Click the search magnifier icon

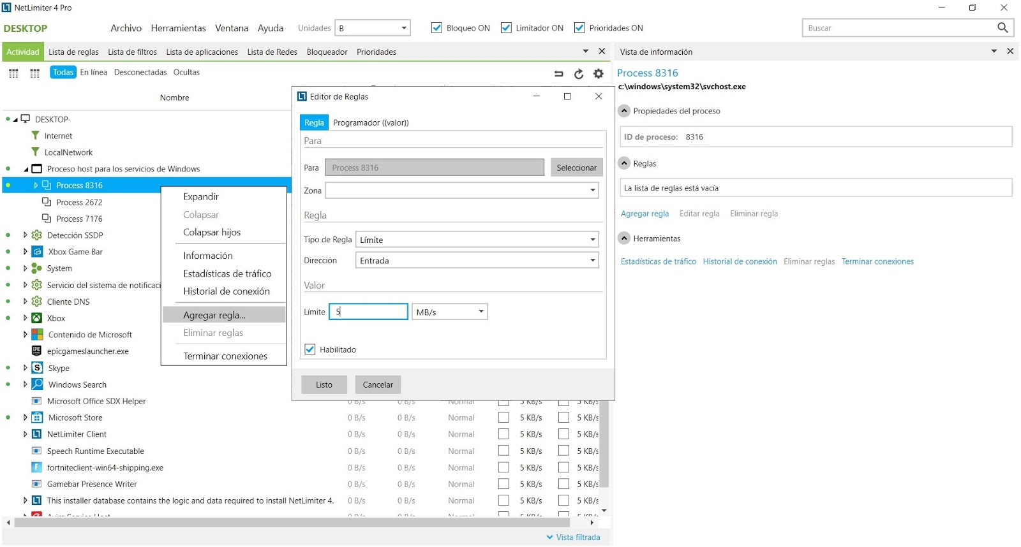coord(1002,27)
